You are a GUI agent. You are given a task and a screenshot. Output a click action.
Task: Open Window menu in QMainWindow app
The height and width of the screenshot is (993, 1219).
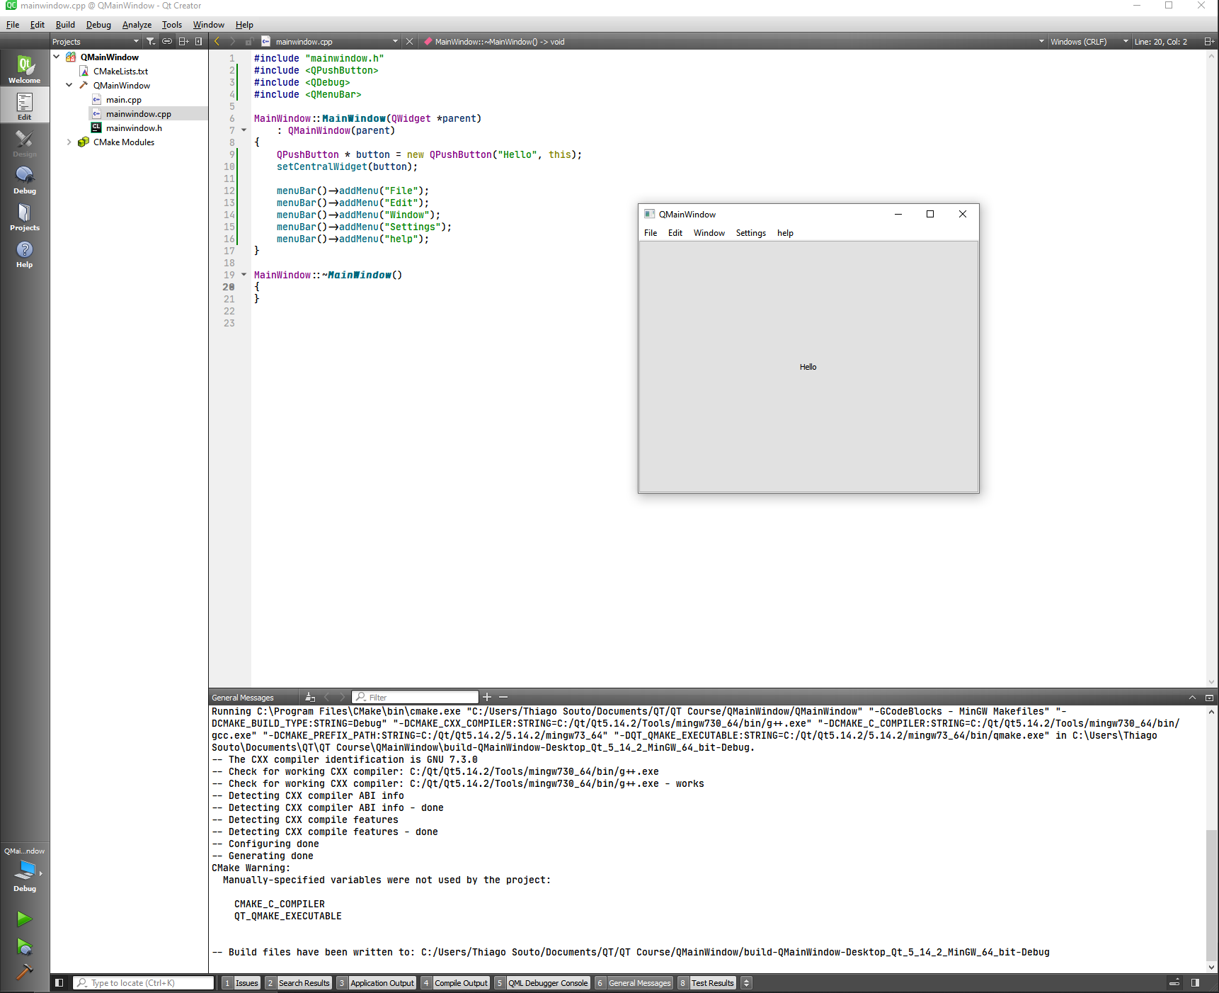[709, 233]
